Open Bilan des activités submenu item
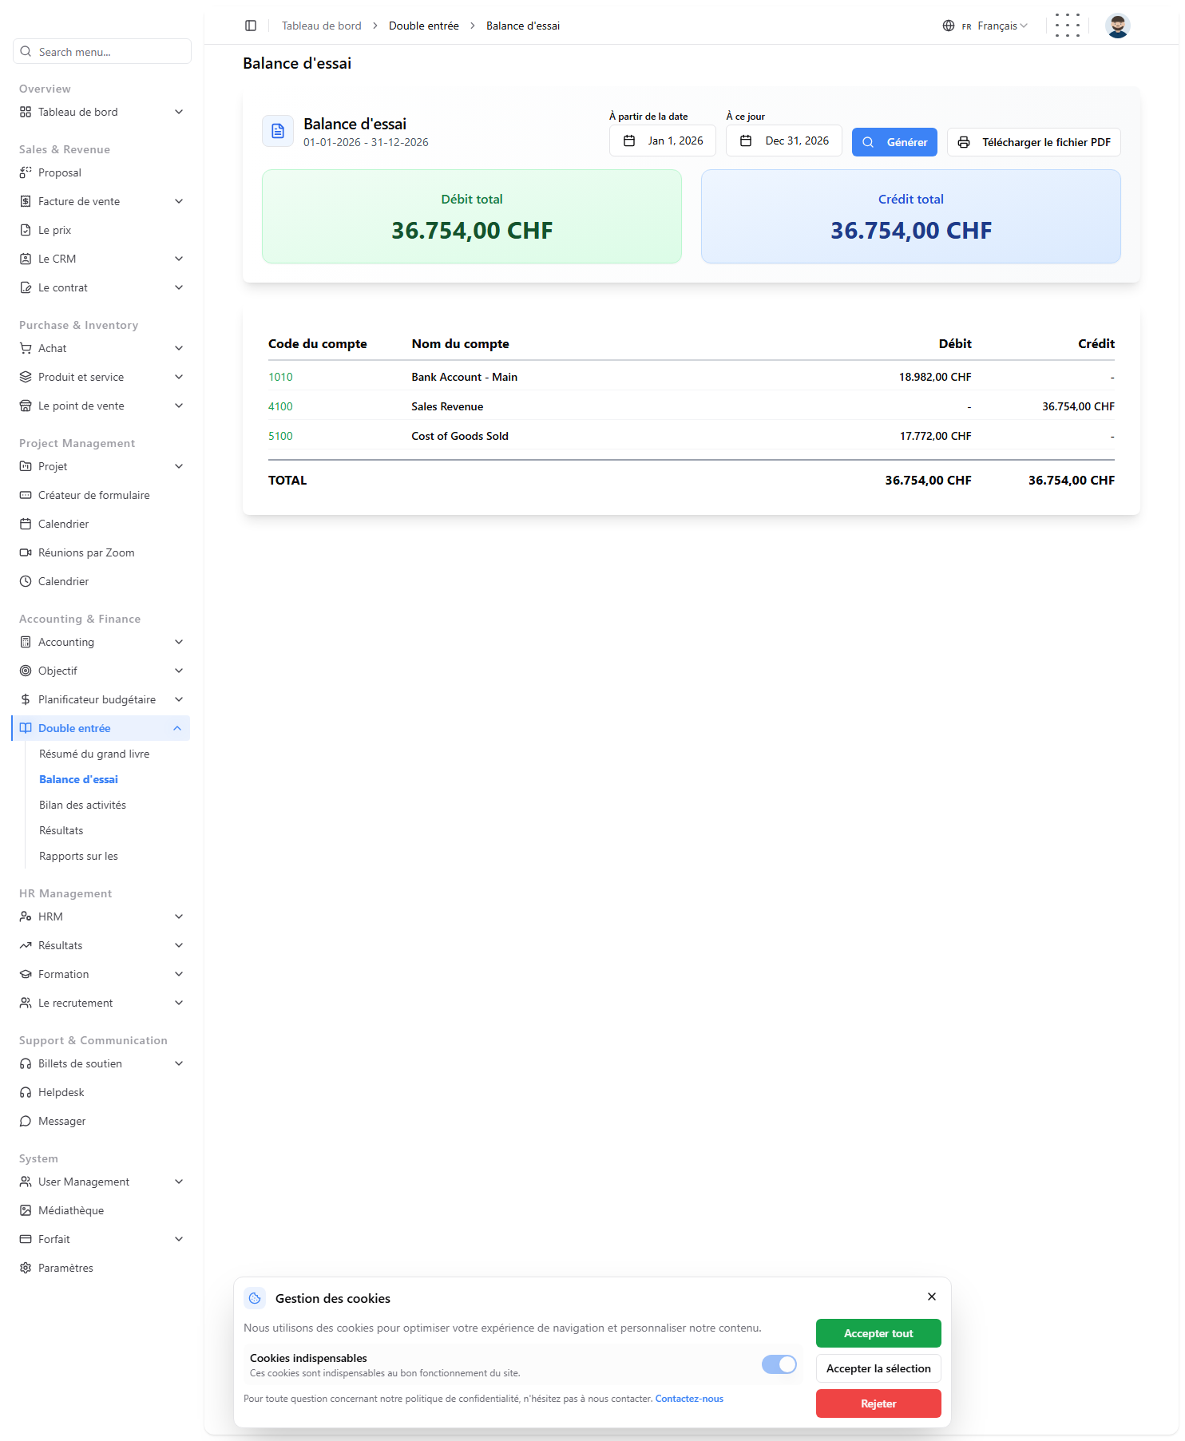Viewport: 1185px width, 1441px height. click(x=82, y=805)
